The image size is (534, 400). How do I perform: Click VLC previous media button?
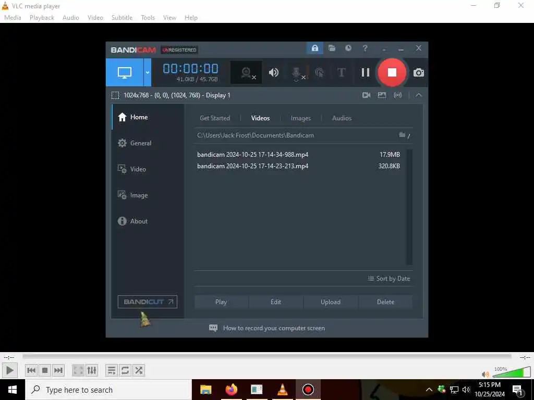(x=31, y=370)
